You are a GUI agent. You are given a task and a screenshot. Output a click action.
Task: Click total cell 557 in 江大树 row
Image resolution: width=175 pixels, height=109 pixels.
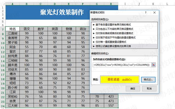[x=111, y=105]
